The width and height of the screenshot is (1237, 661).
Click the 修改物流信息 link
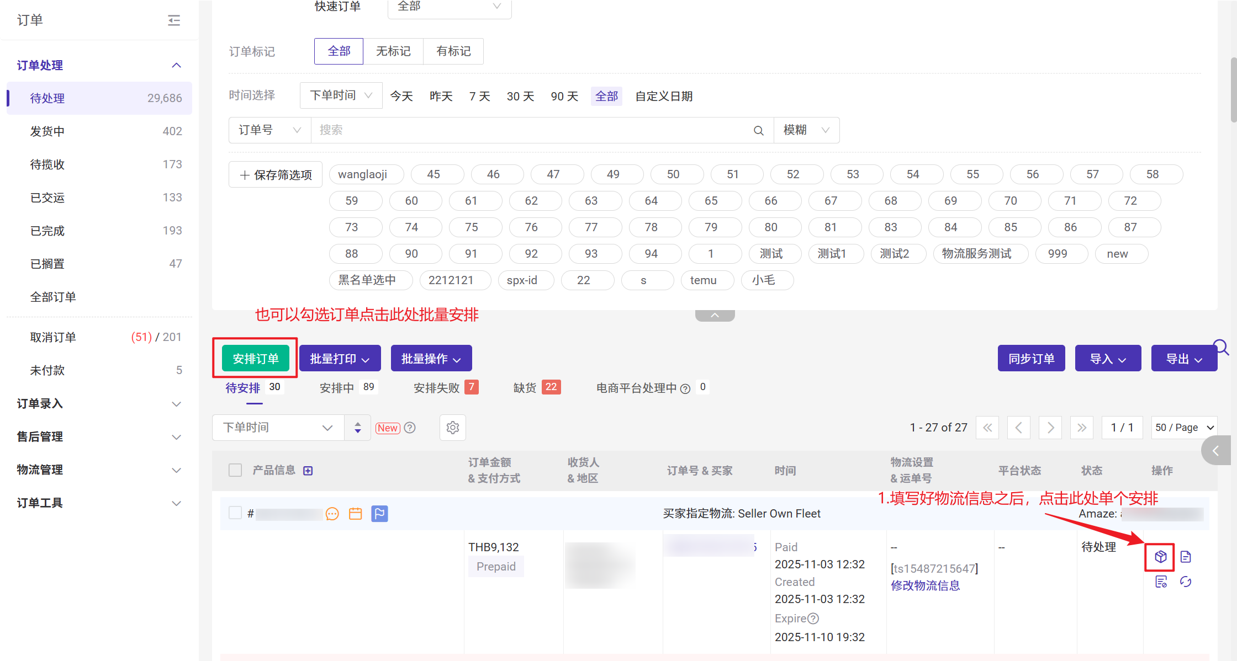(926, 585)
